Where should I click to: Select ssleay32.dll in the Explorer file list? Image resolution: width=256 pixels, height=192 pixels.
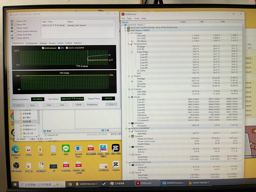(x=53, y=135)
